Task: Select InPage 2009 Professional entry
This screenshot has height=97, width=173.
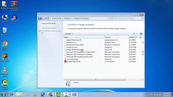Action: click(75, 50)
